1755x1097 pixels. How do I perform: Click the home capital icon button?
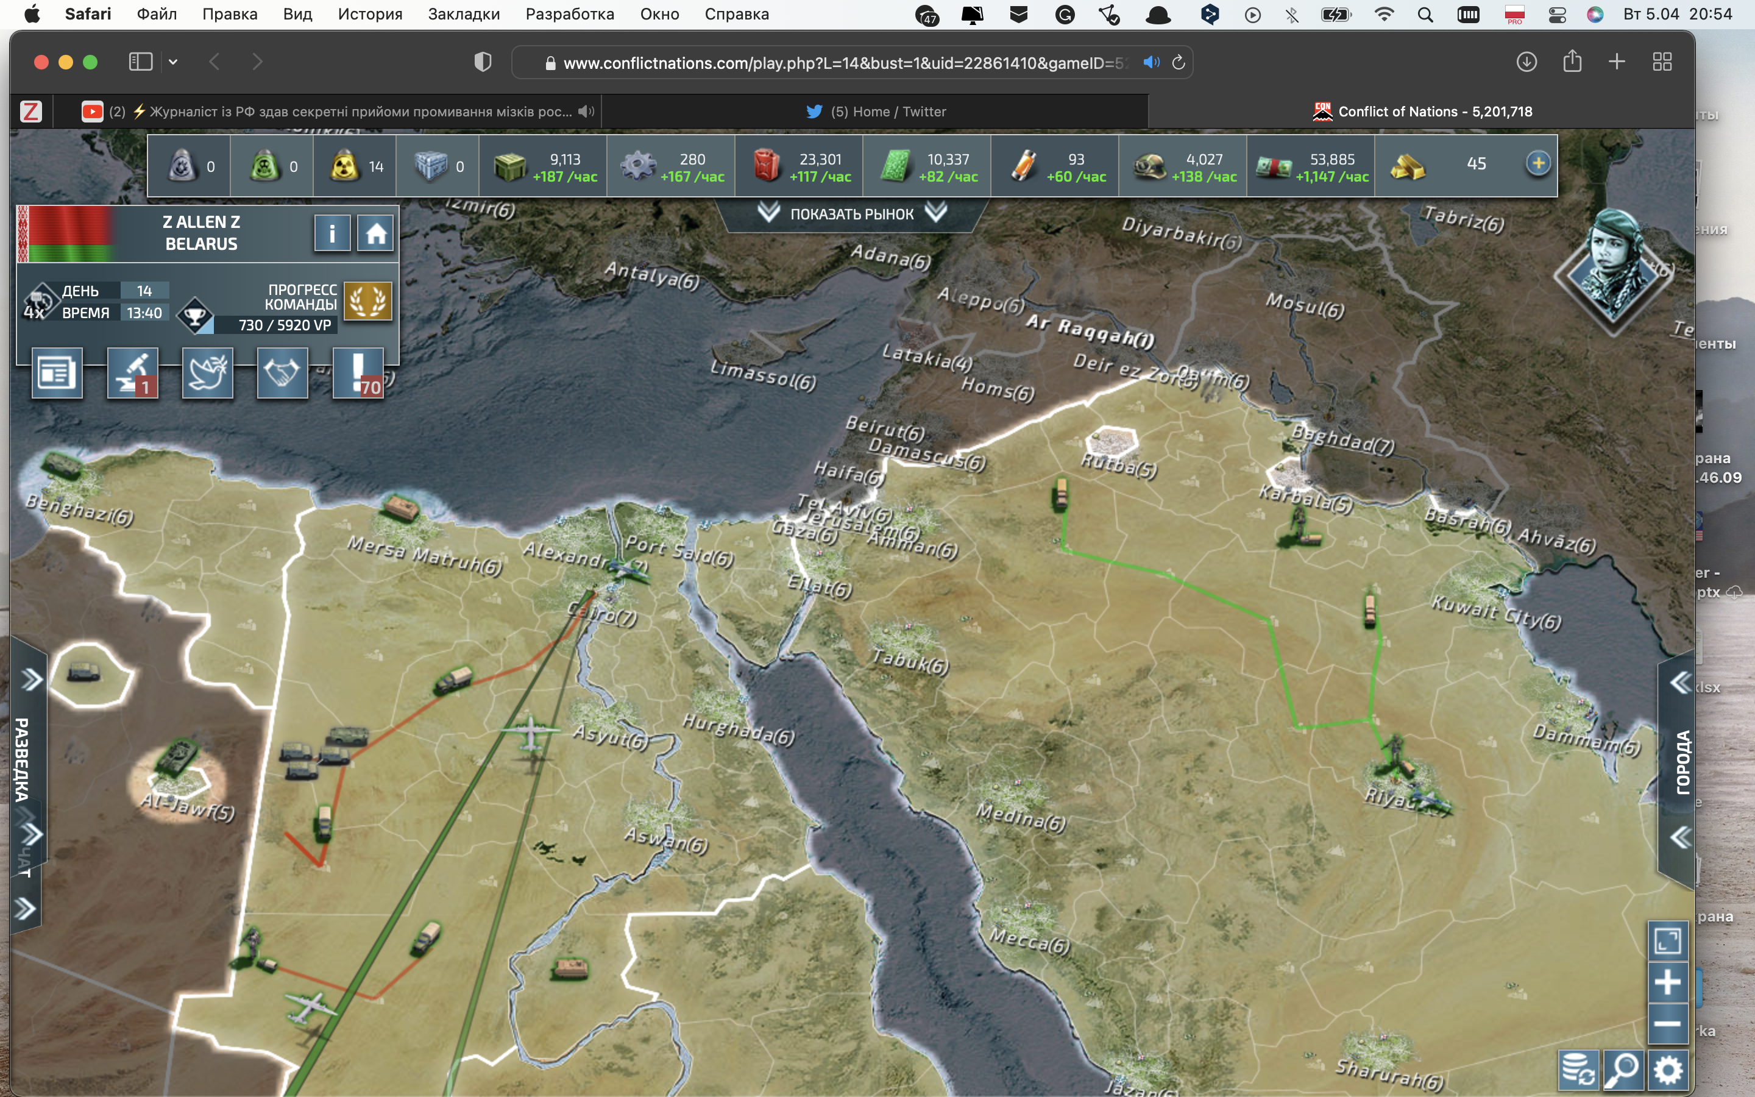click(x=375, y=233)
